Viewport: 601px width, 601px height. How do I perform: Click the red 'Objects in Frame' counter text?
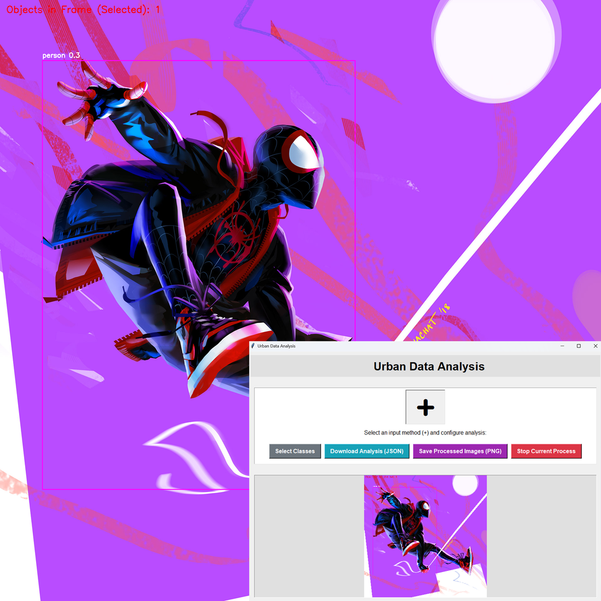pos(83,10)
